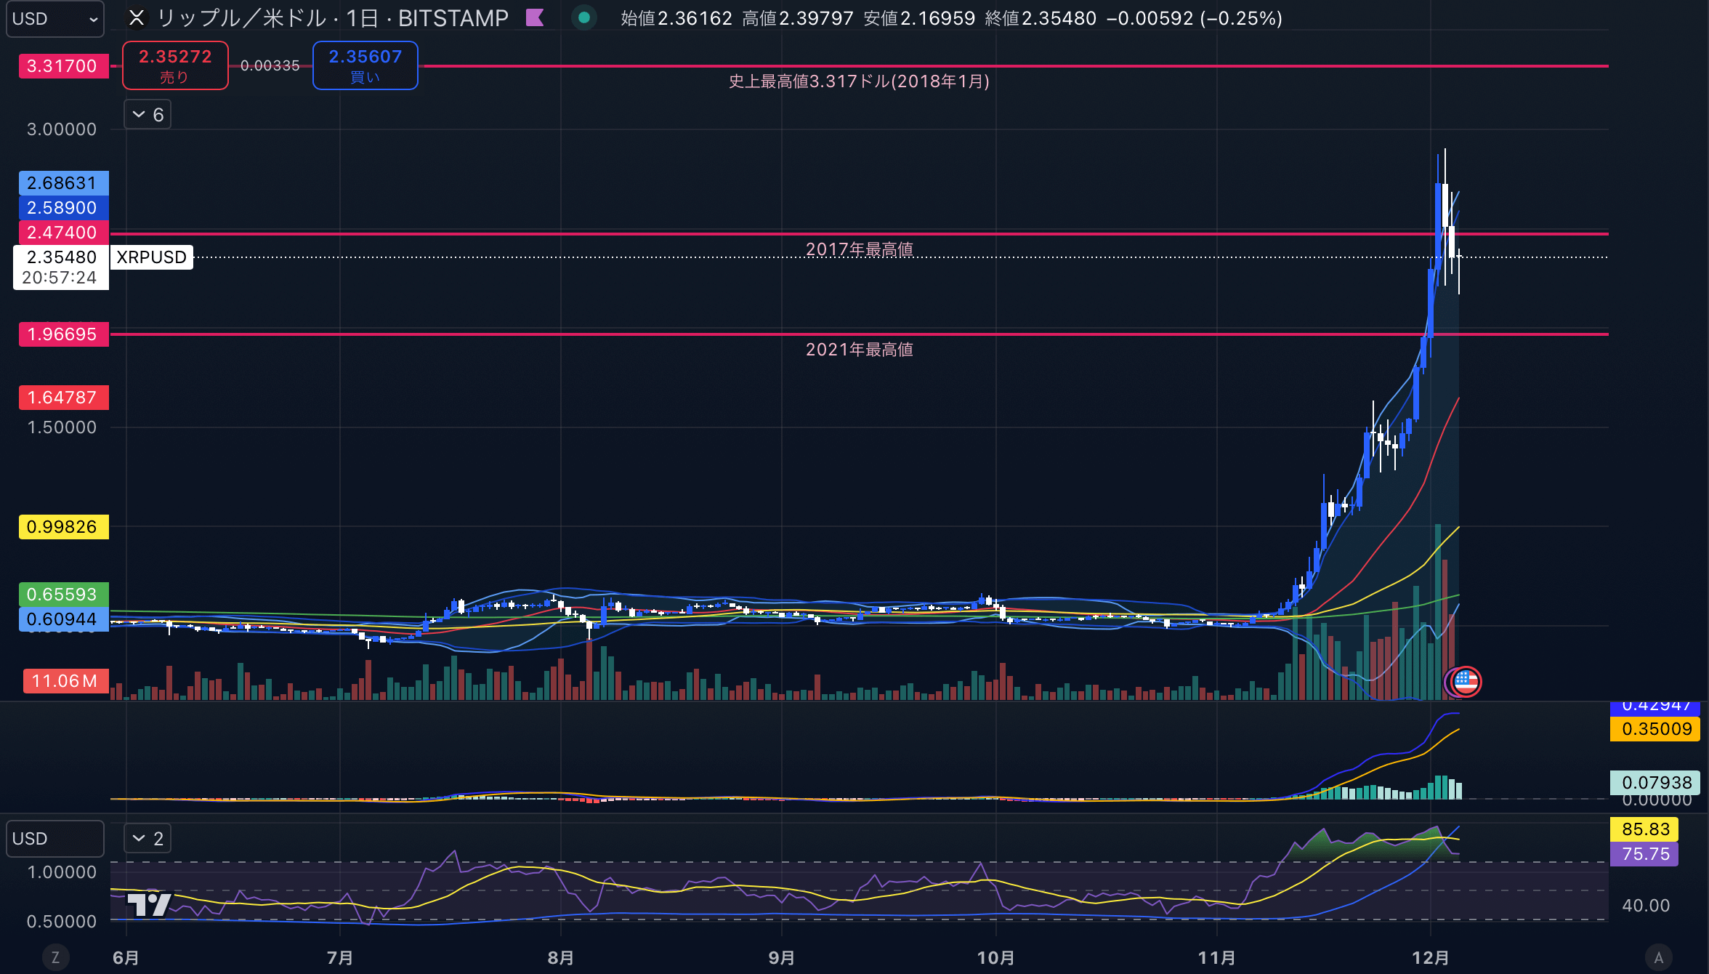Click the green market status dot

(584, 18)
